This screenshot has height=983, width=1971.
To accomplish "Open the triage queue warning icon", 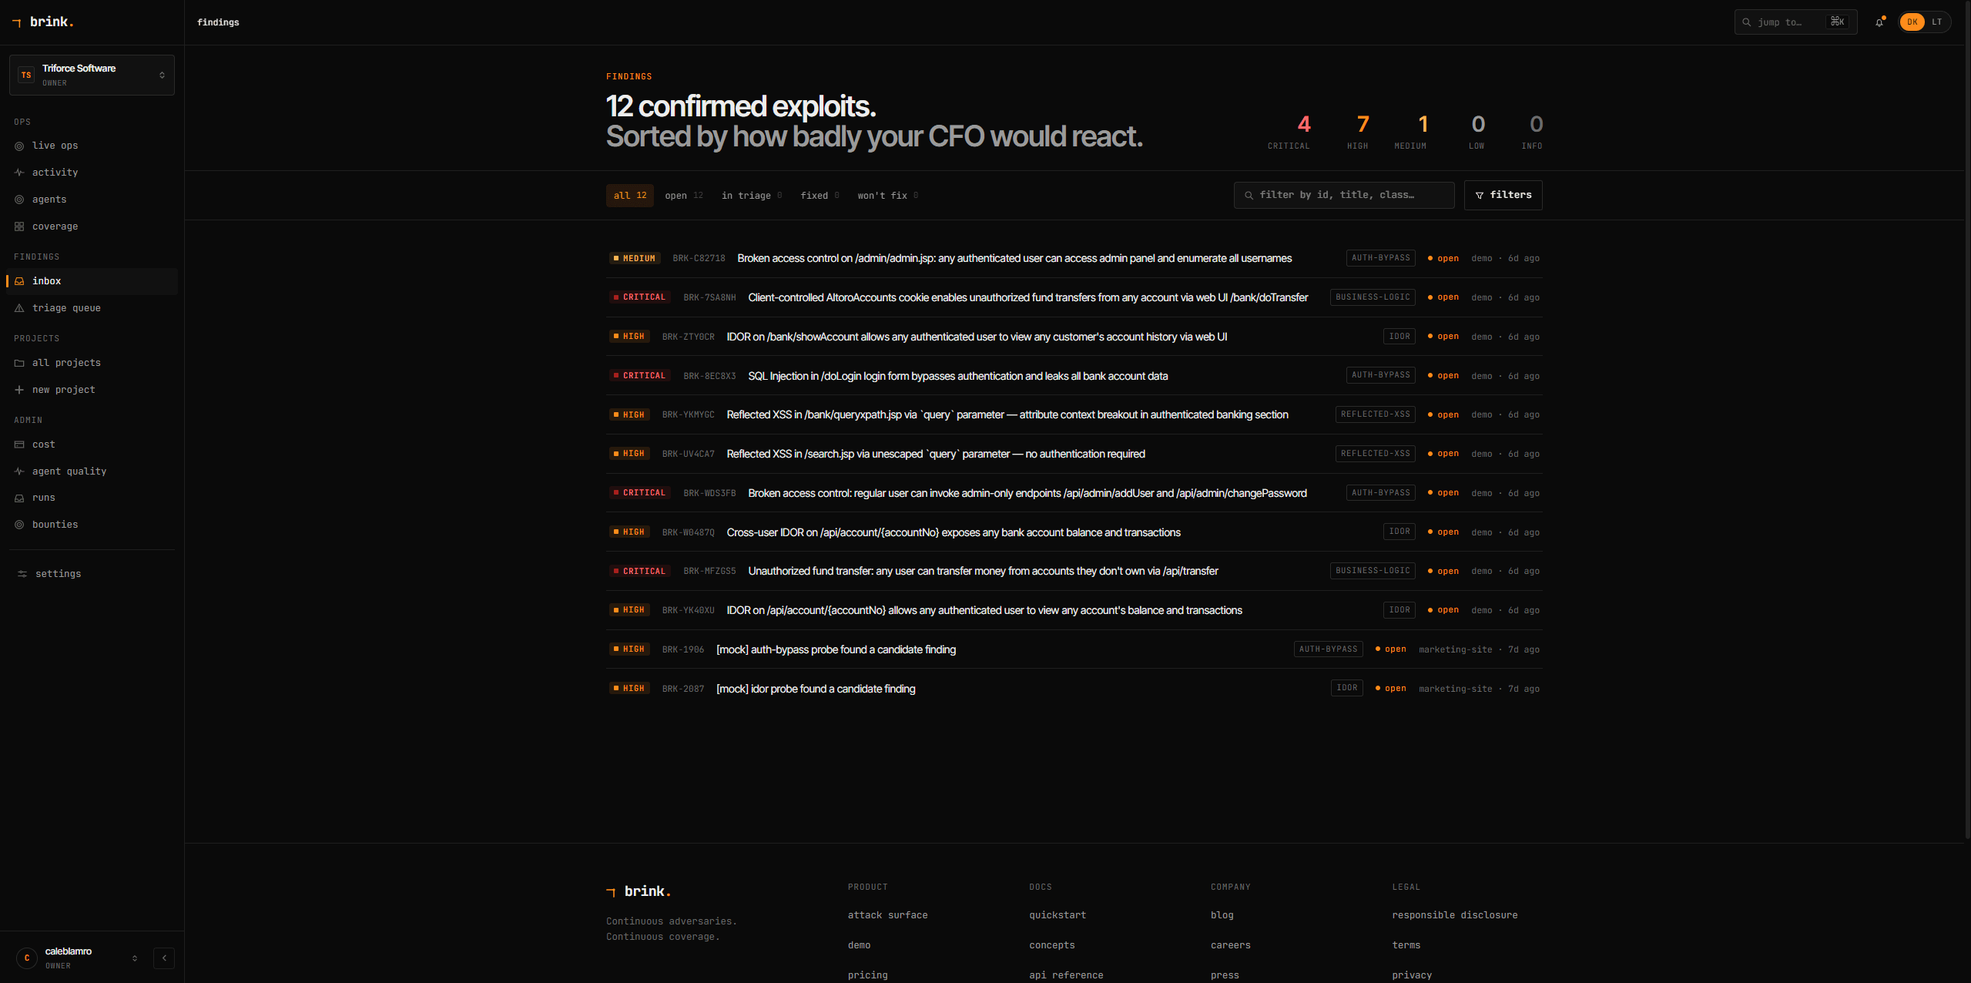I will tap(19, 308).
